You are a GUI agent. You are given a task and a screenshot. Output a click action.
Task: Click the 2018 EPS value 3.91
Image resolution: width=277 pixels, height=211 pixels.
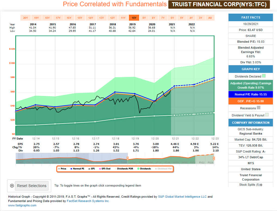[x=116, y=144]
